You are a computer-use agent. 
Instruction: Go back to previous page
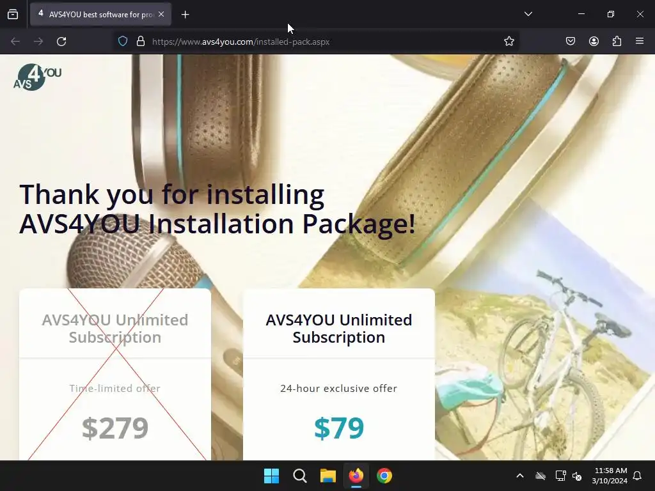15,42
